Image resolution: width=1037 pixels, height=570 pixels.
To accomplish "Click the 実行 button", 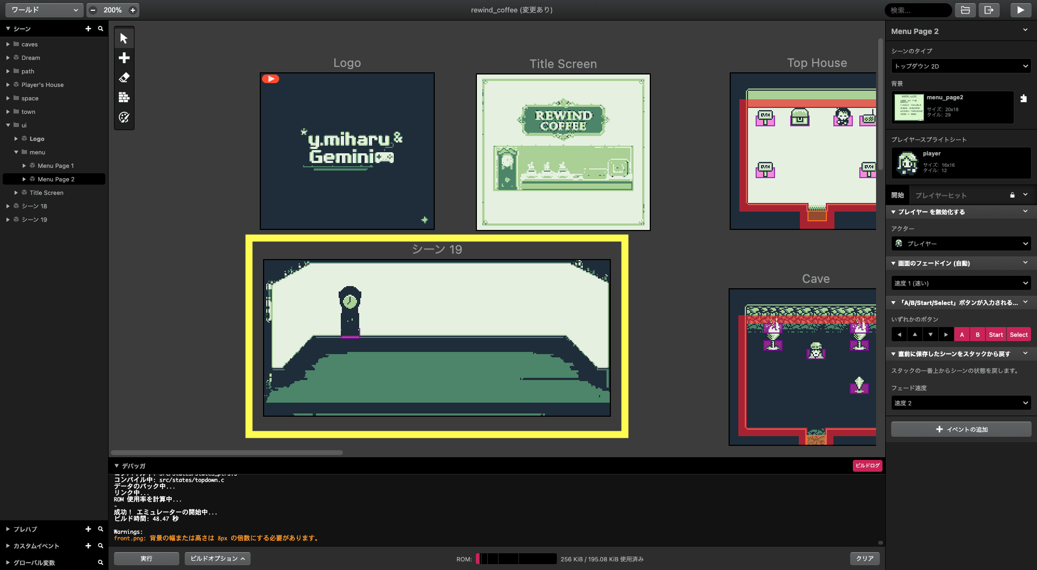I will tap(146, 559).
